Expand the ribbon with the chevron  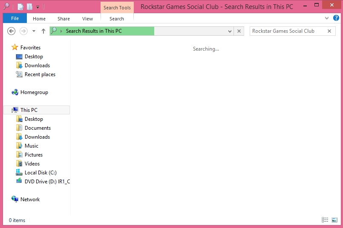click(x=326, y=18)
